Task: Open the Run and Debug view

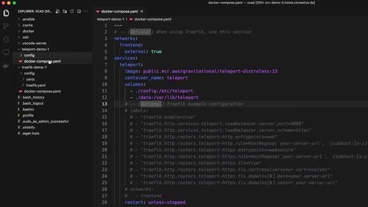Action: [6, 39]
